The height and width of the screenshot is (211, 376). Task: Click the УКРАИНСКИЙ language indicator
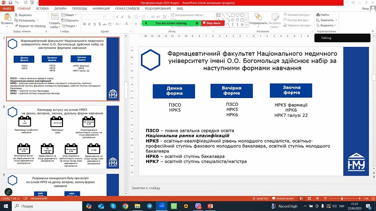click(x=39, y=198)
